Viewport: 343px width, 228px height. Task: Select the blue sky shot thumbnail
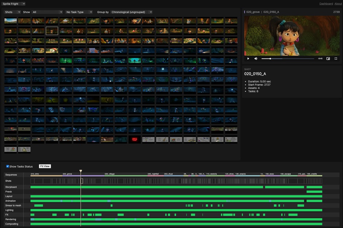click(11, 21)
